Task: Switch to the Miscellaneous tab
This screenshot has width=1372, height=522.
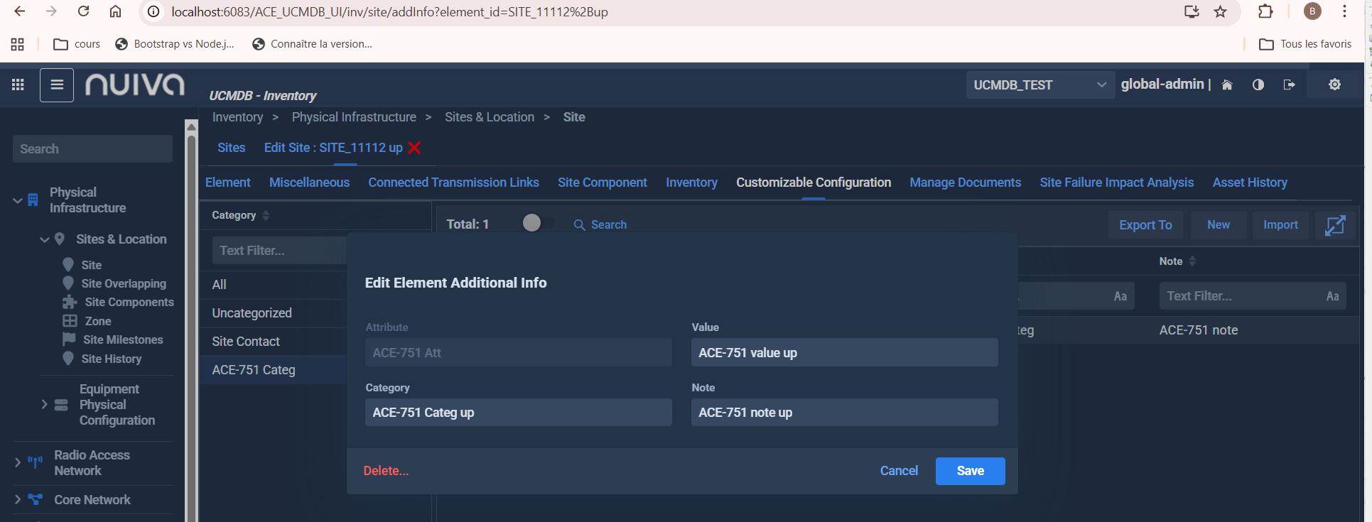Action: [x=309, y=183]
